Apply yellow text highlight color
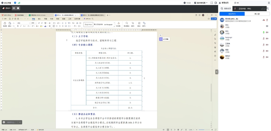 pos(41,26)
